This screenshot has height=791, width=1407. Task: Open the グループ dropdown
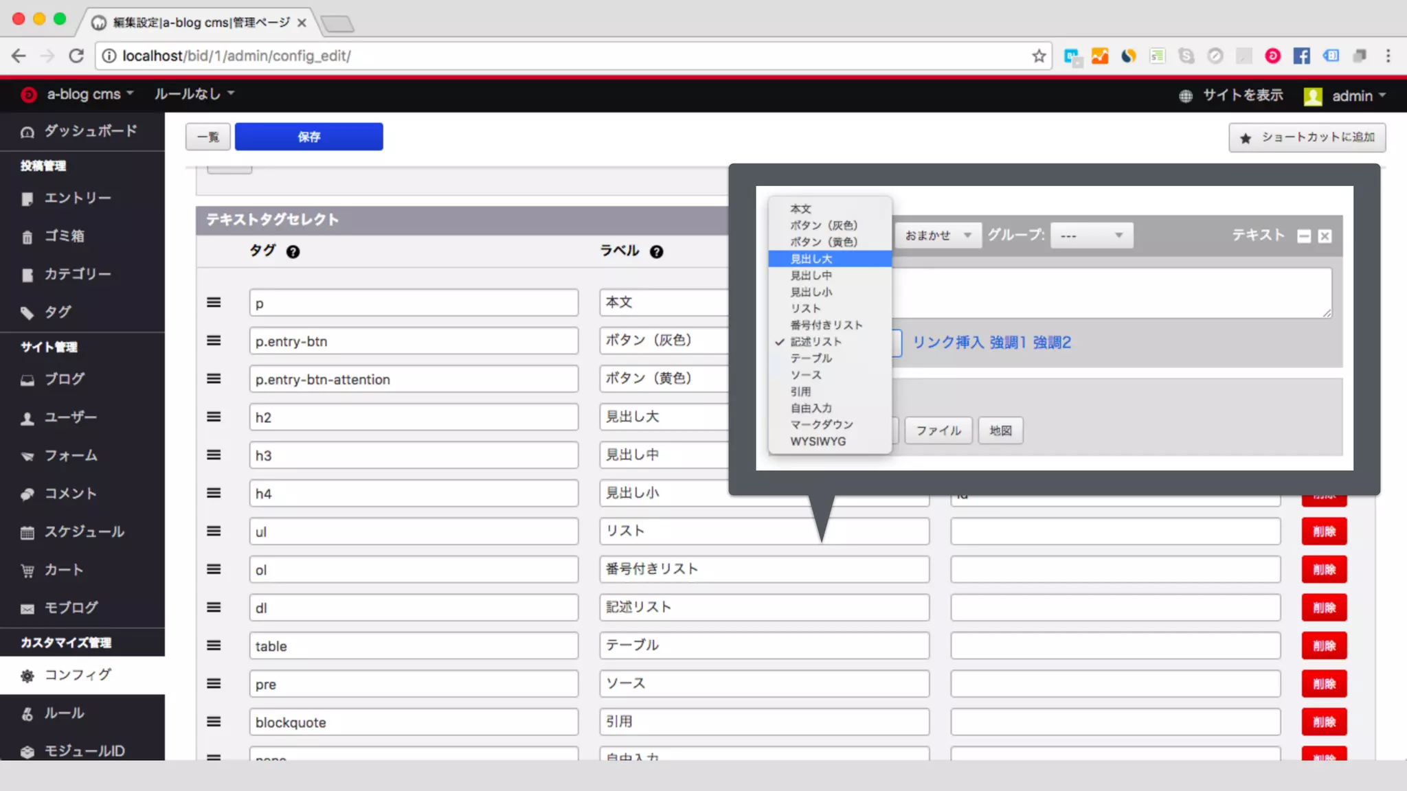coord(1091,236)
